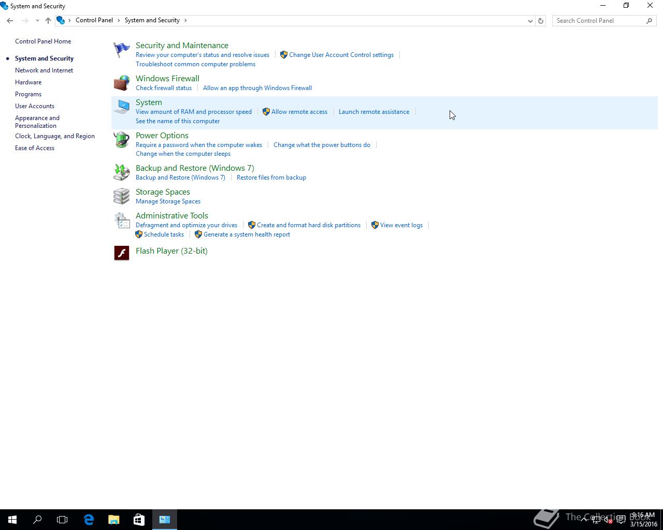
Task: Click Schedule tasks
Action: 164,234
